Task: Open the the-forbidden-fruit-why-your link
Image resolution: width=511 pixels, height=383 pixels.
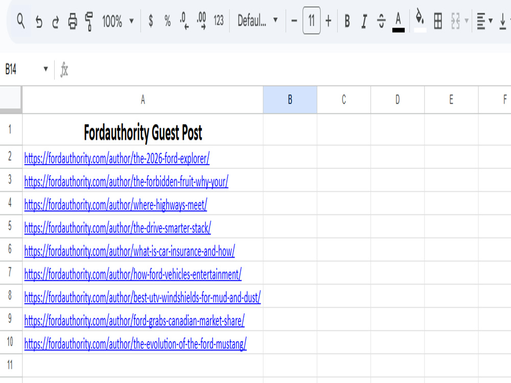Action: pos(126,182)
